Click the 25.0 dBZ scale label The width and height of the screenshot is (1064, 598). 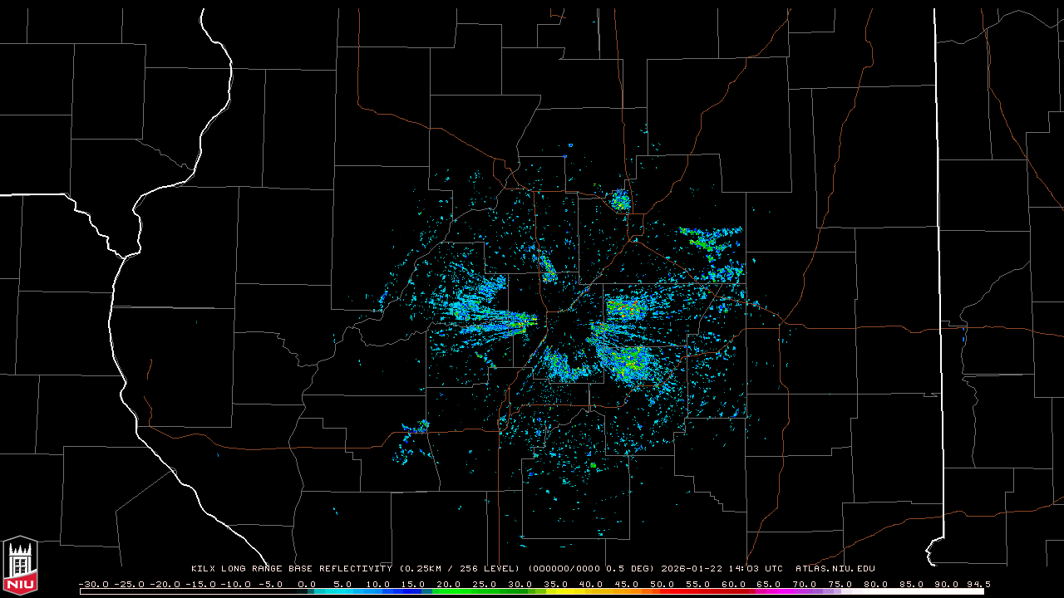485,584
